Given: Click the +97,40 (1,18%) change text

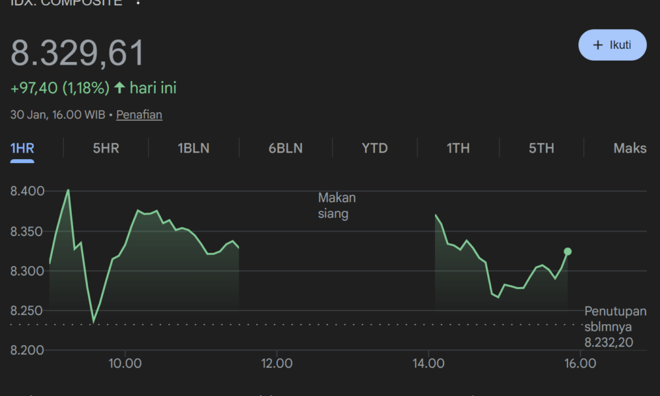Looking at the screenshot, I should point(59,88).
